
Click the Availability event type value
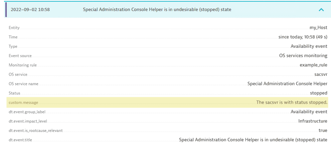(309, 46)
